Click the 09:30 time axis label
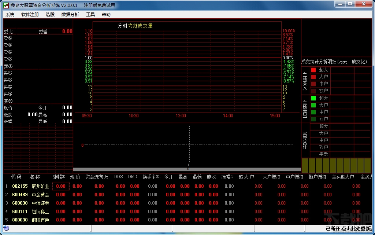This screenshot has height=235, width=375. point(86,116)
